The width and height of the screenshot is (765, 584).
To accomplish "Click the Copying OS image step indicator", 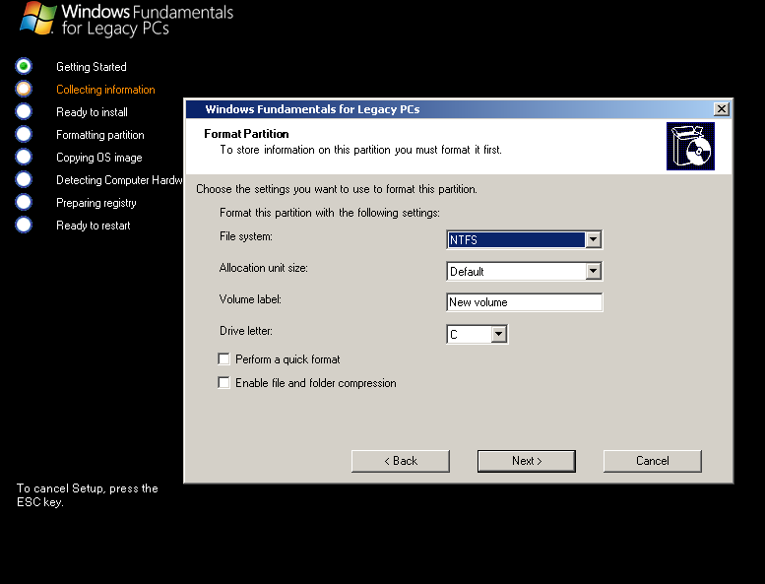I will [x=24, y=157].
